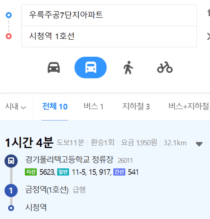Switch to the 지하철 3 tab

136,106
